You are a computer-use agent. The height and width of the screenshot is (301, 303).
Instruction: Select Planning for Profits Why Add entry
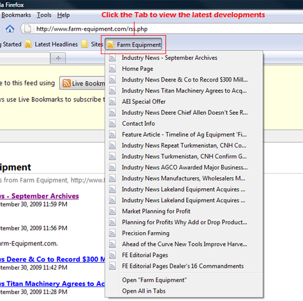(184, 223)
